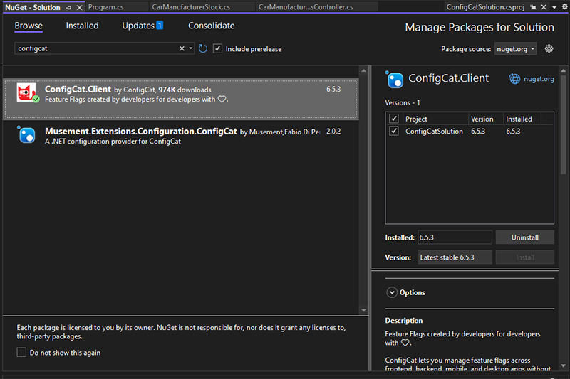Image resolution: width=570 pixels, height=379 pixels.
Task: Click the globe icon beside nuget.org
Action: (x=514, y=79)
